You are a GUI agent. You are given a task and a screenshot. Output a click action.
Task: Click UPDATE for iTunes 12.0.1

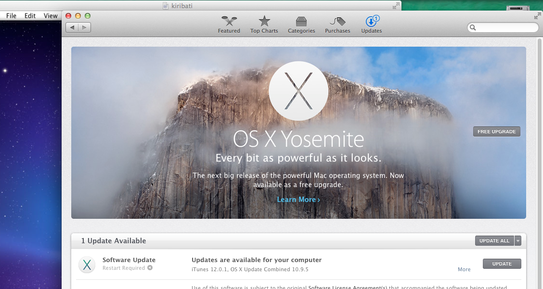[502, 264]
